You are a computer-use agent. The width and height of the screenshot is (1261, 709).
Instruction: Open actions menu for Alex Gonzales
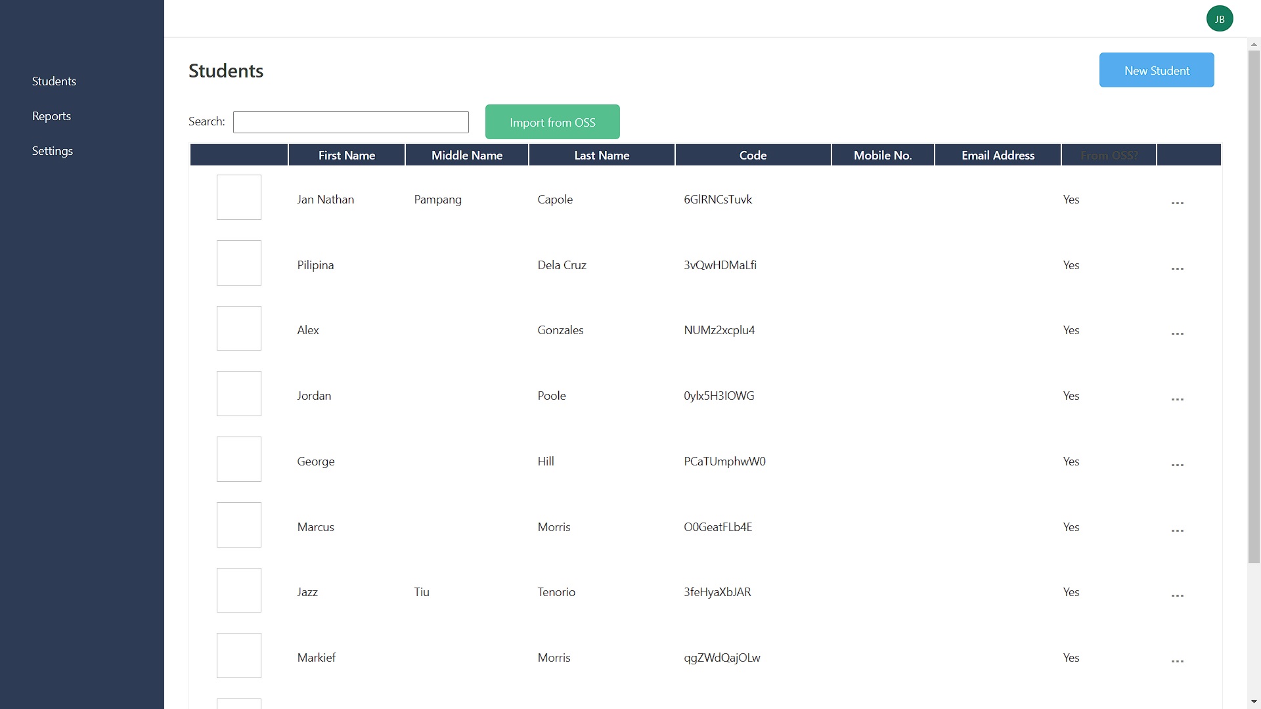(x=1178, y=333)
